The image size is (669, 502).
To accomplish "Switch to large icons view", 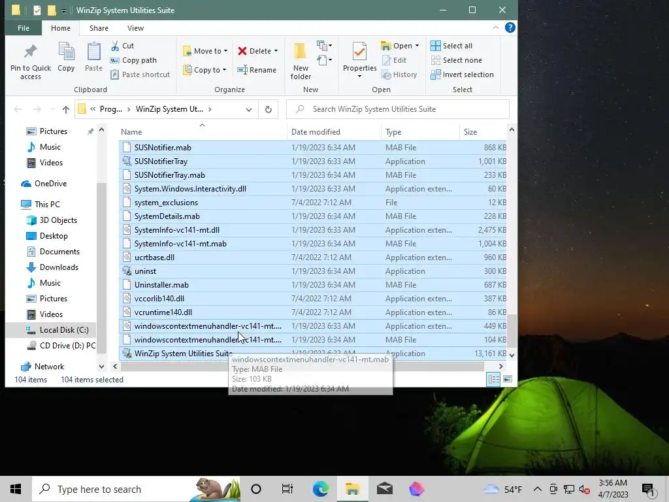I will pos(508,379).
